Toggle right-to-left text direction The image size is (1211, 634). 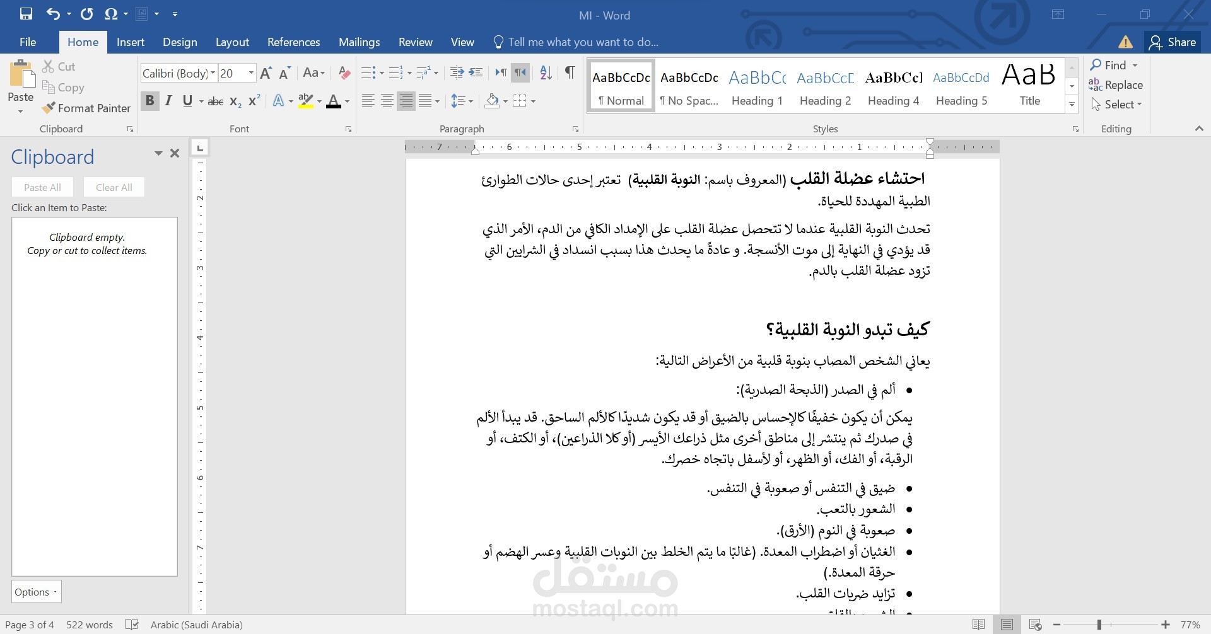[x=520, y=73]
